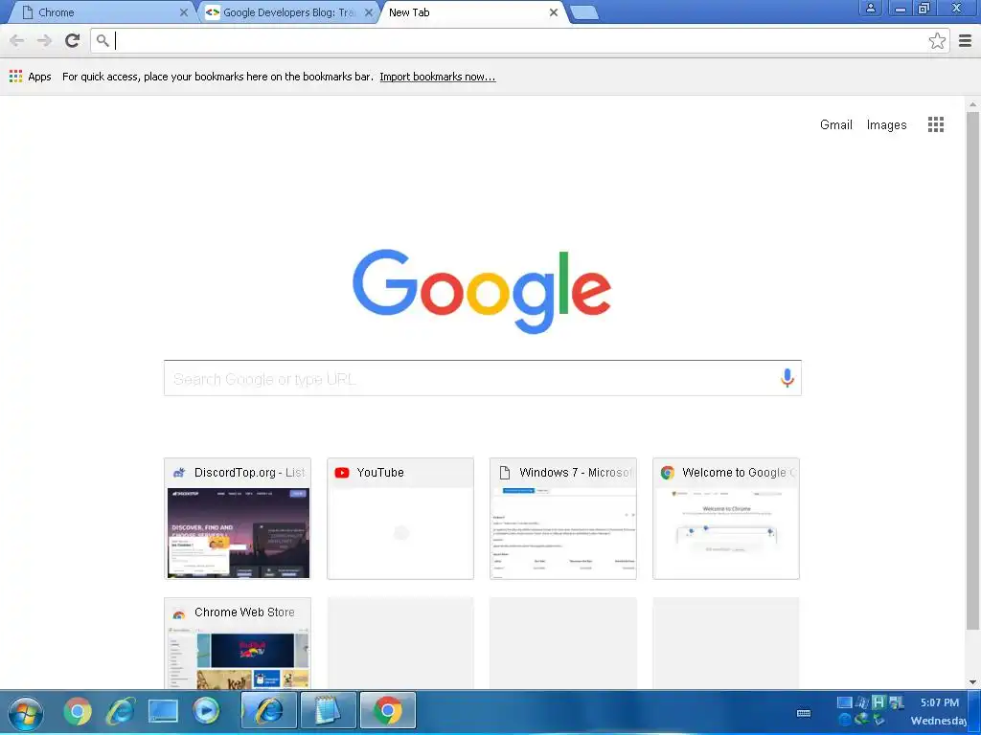Click Show desktop at taskbar edge
The width and height of the screenshot is (981, 735).
pyautogui.click(x=974, y=711)
